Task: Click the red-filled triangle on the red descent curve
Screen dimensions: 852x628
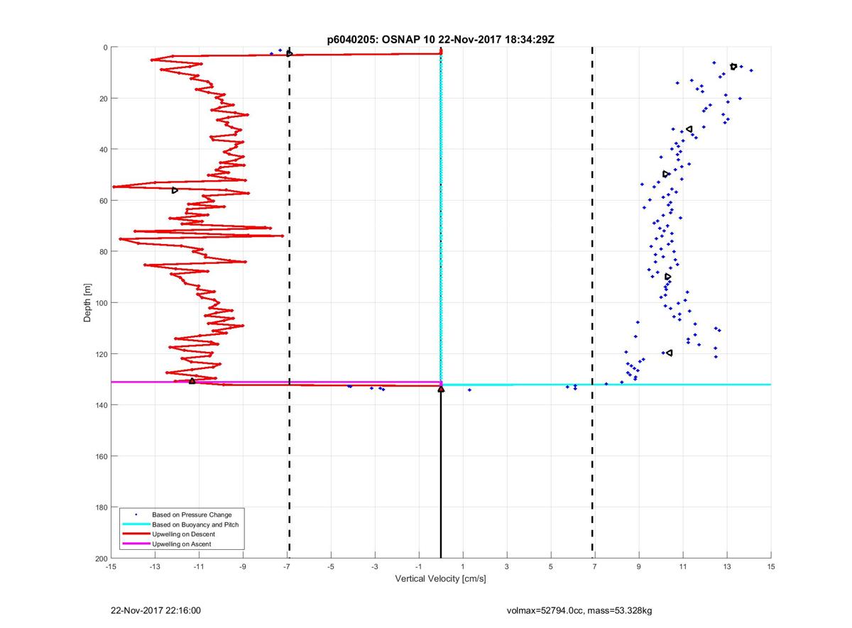Action: (192, 381)
